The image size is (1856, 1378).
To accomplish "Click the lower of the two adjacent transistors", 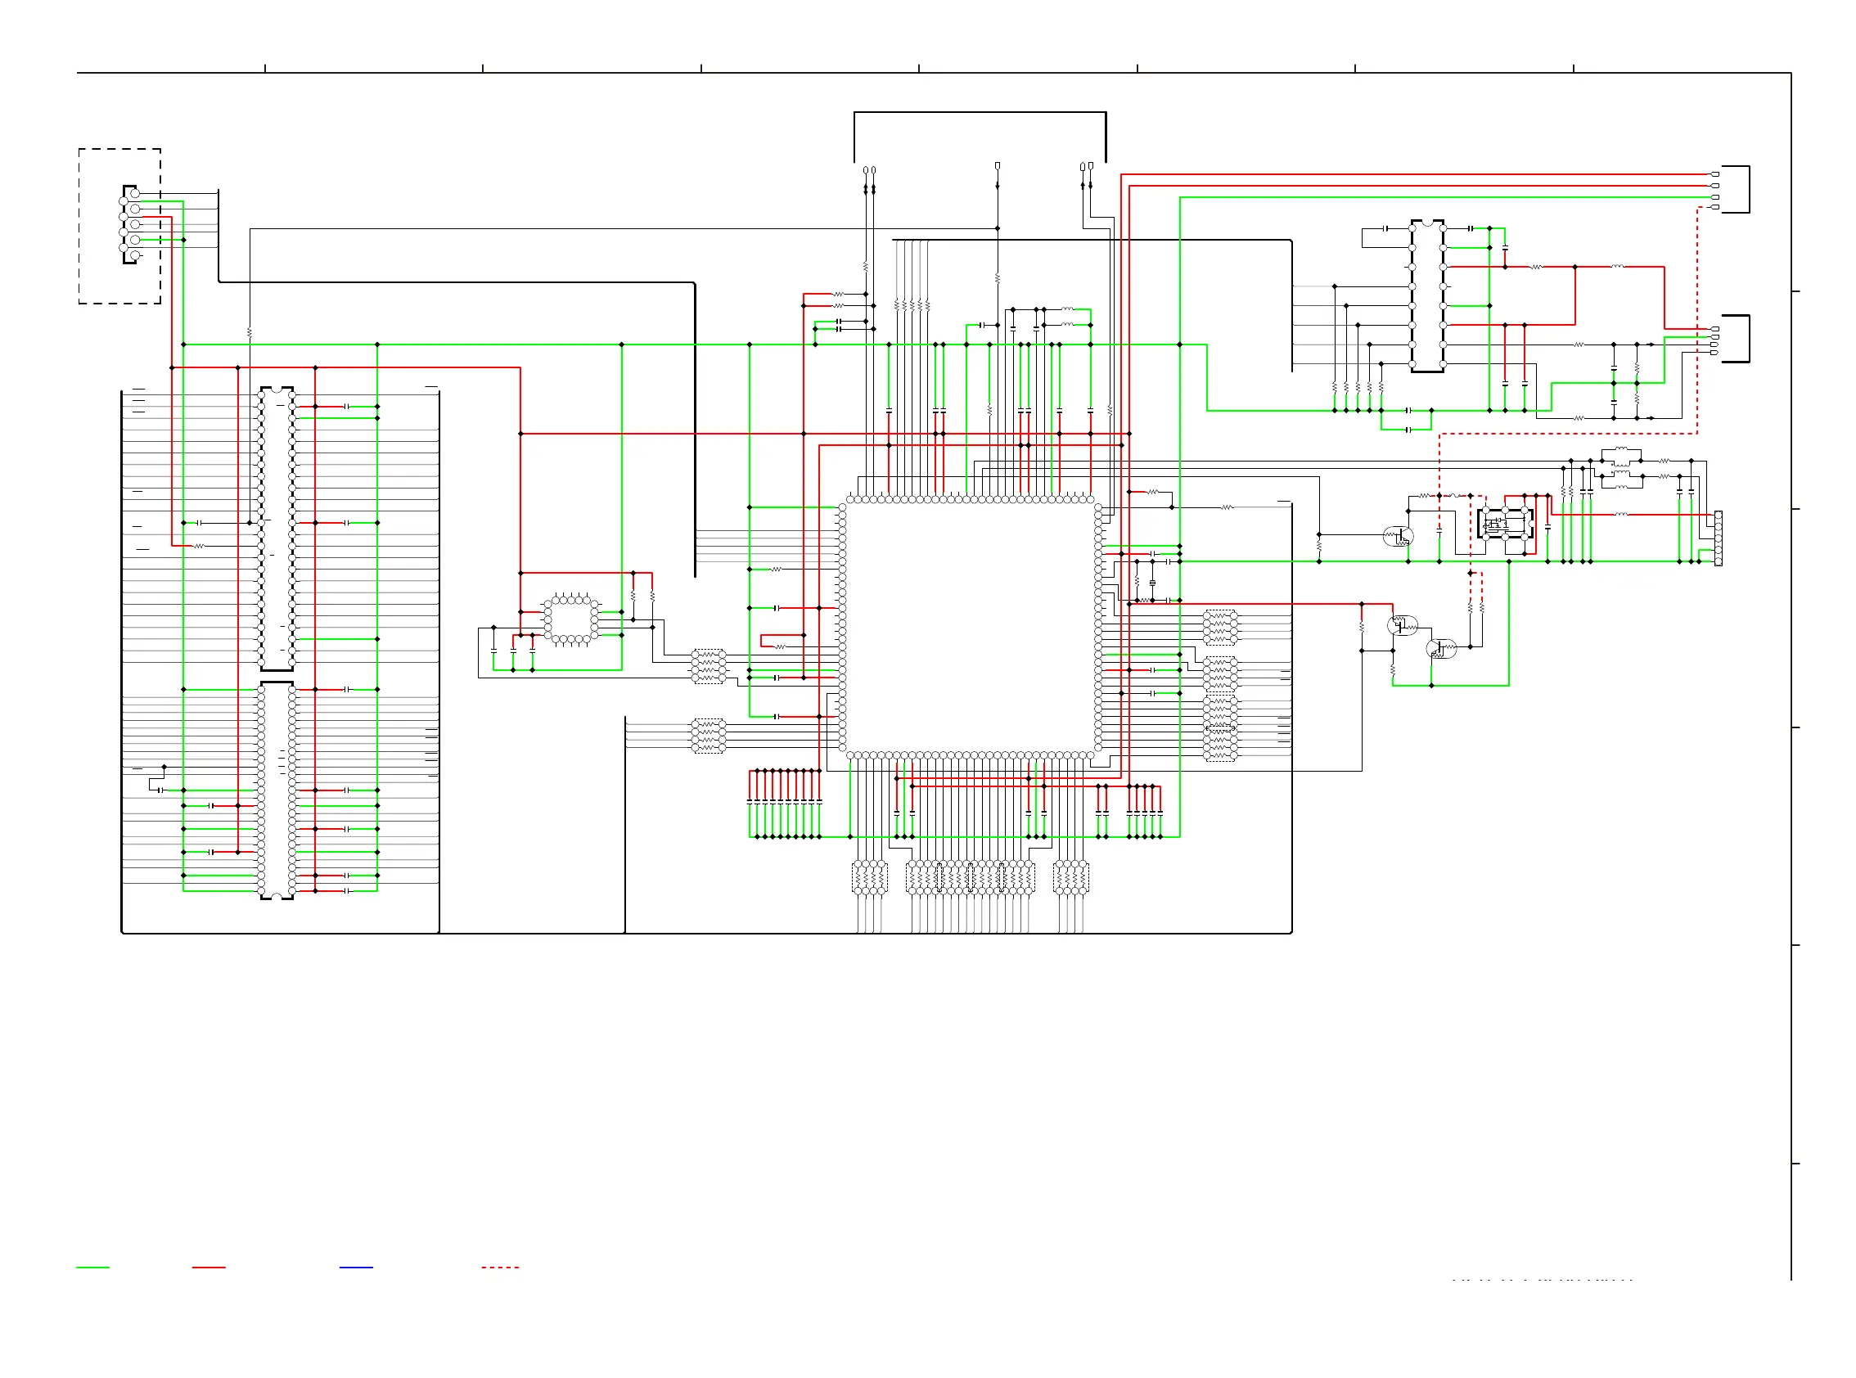I will coord(1441,648).
